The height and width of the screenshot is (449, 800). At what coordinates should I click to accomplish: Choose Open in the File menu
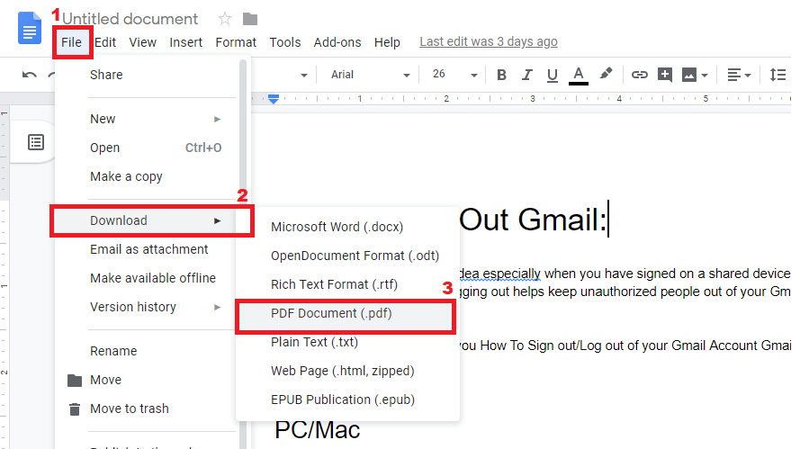pos(146,148)
